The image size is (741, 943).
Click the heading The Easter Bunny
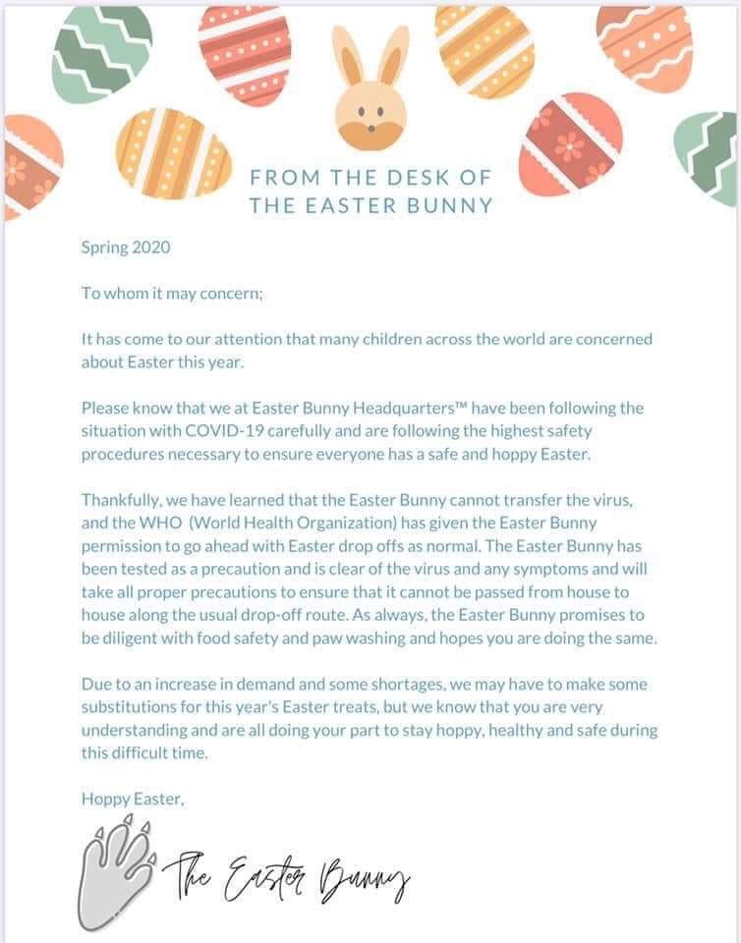click(x=371, y=205)
